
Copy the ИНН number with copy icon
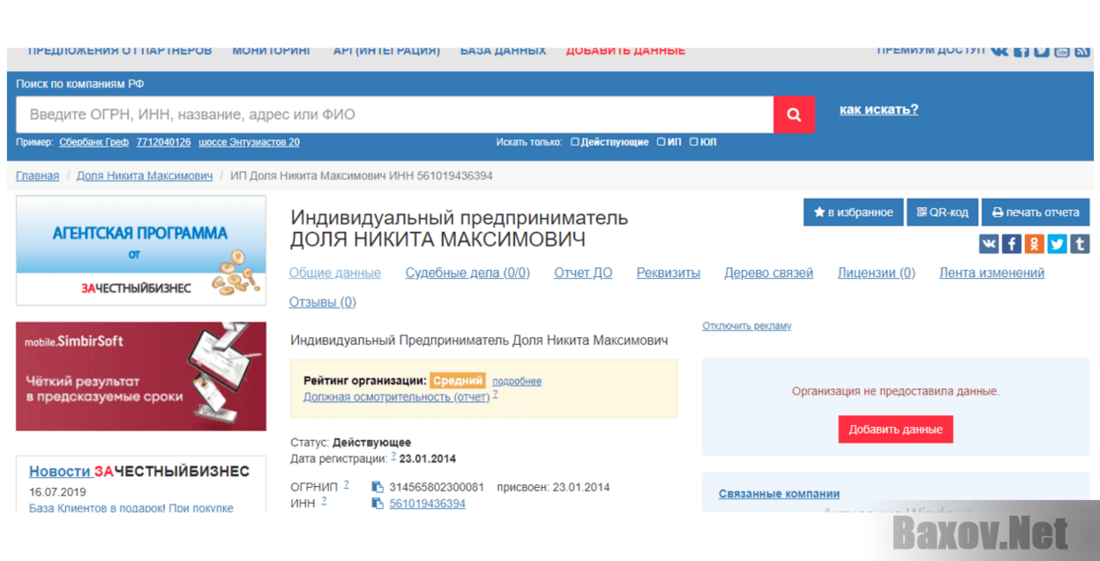click(378, 504)
